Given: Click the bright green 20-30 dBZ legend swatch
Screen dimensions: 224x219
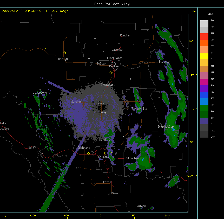Looking at the screenshot, I should 204,108.
